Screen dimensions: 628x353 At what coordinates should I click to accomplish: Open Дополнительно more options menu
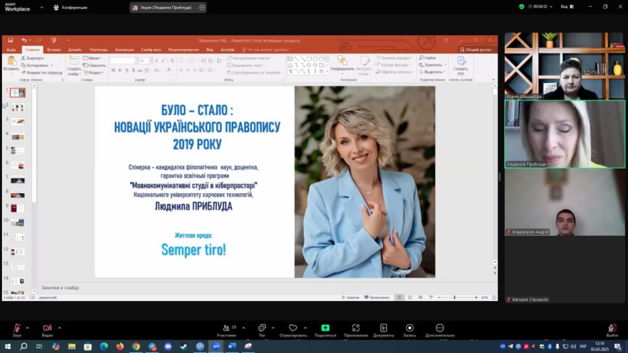440,330
